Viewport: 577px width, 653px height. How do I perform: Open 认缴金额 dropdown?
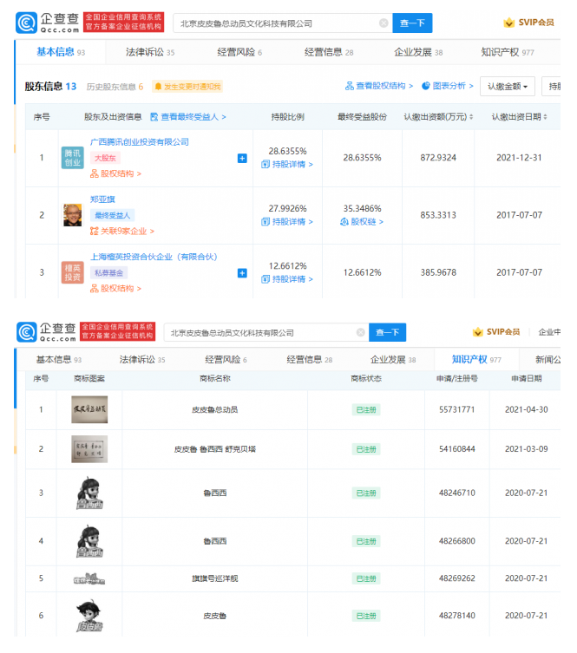point(507,86)
